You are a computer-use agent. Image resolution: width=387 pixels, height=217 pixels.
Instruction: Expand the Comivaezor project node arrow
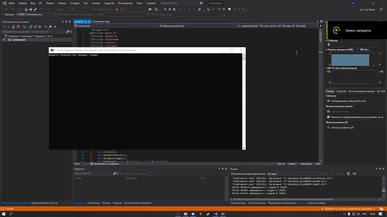4,40
